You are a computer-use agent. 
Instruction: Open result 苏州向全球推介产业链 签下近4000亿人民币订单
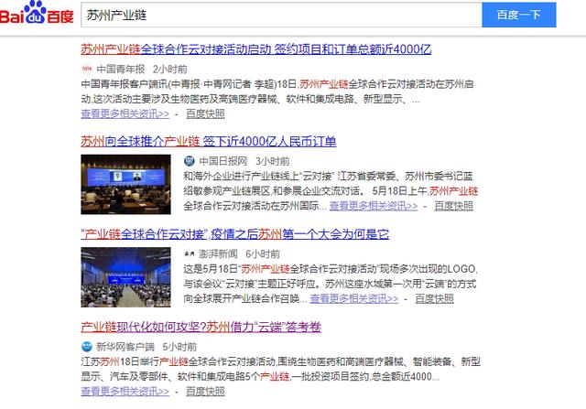pos(209,142)
